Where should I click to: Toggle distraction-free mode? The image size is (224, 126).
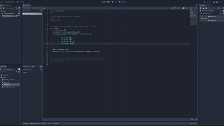[x=197, y=5]
